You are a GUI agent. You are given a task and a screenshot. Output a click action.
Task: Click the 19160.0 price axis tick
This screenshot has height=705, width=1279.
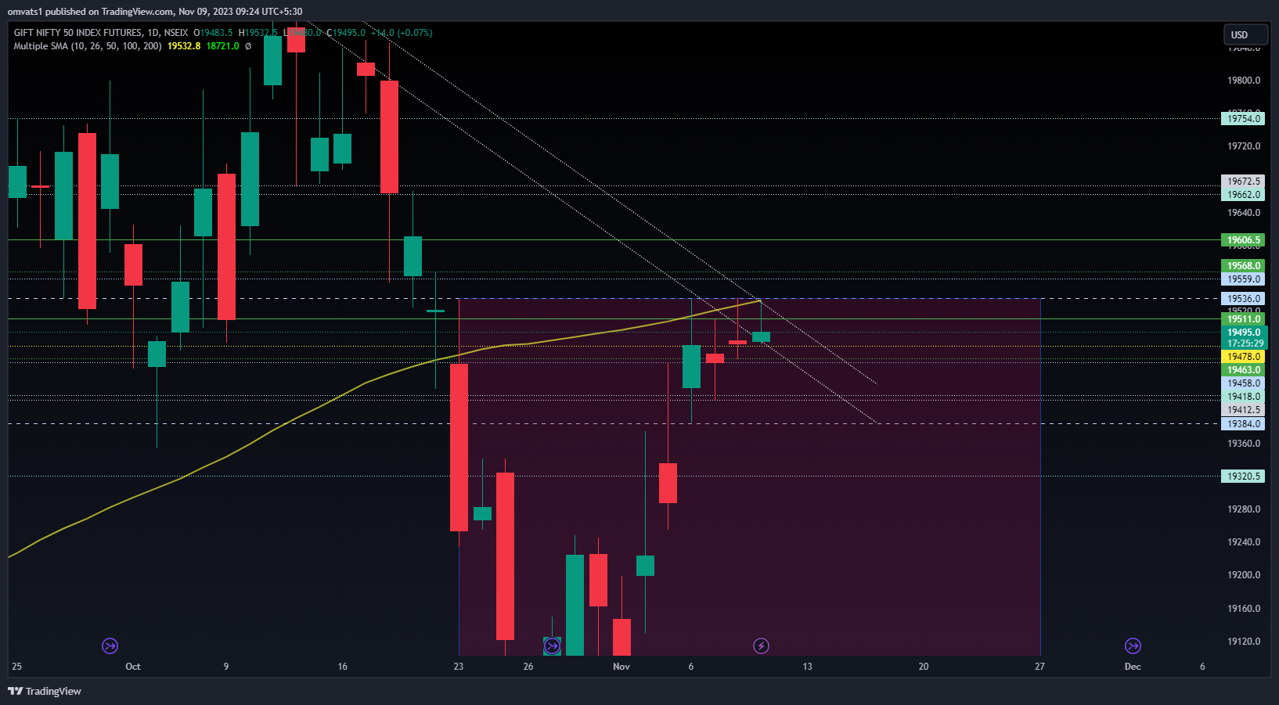coord(1244,609)
